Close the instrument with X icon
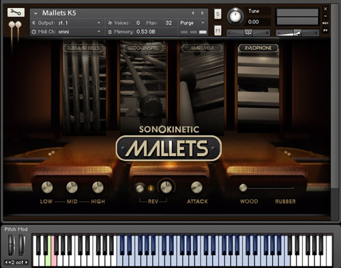 [325, 9]
